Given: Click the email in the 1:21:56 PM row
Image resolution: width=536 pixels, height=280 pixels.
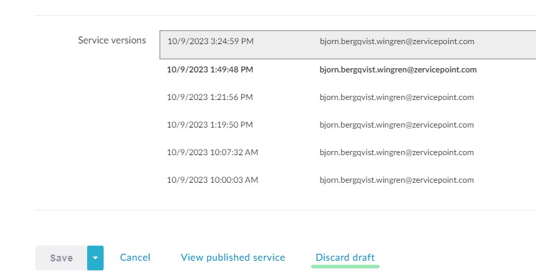Looking at the screenshot, I should (396, 97).
